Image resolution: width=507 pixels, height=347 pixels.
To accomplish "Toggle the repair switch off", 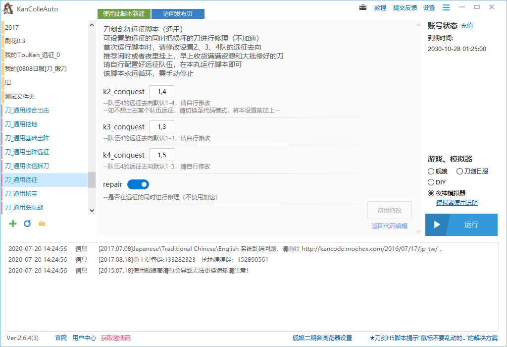I will tap(138, 184).
